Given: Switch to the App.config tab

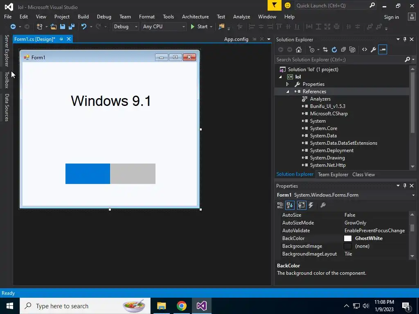Looking at the screenshot, I should [236, 39].
